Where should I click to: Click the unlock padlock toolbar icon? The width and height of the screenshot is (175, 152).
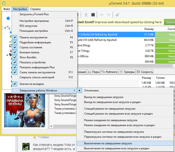(x=118, y=15)
